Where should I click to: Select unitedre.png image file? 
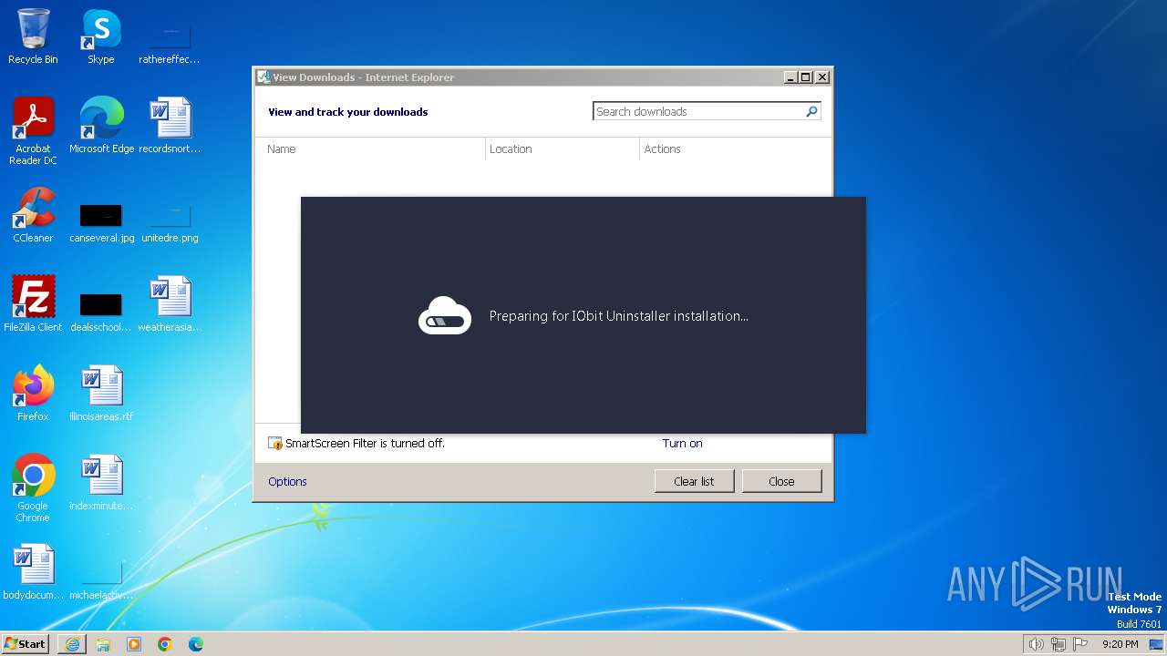pos(170,221)
